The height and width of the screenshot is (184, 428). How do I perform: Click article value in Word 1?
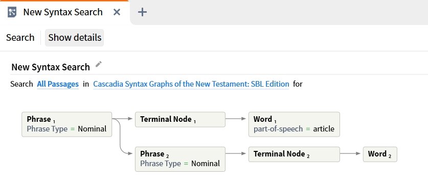[x=324, y=129]
